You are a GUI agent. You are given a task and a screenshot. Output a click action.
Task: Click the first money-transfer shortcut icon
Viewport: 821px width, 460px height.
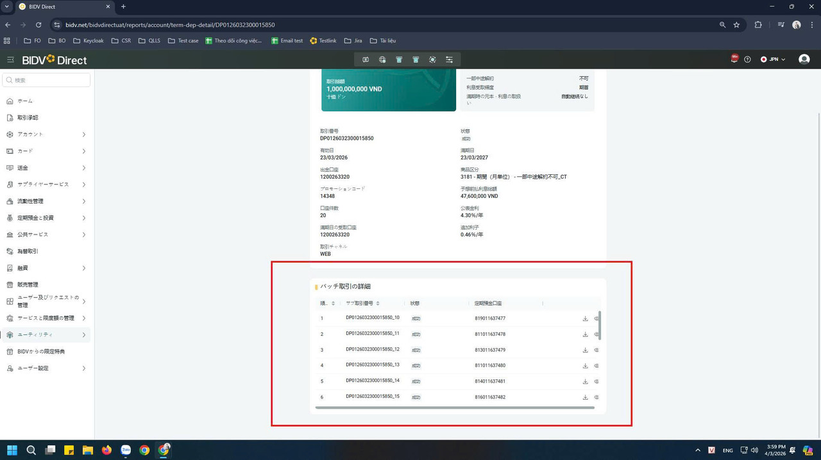(x=366, y=60)
